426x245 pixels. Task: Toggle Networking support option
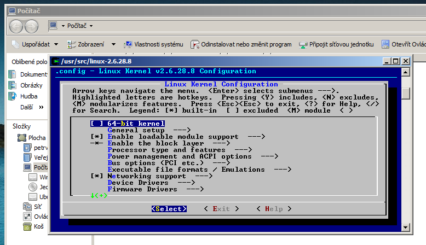pos(151,176)
